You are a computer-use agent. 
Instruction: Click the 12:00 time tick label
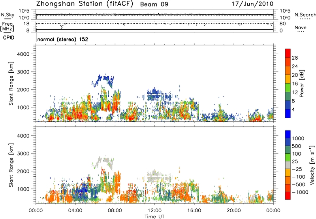point(154,211)
